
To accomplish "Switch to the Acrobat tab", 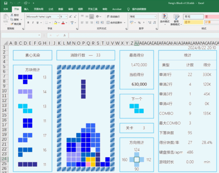I will pyautogui.click(x=117, y=9).
